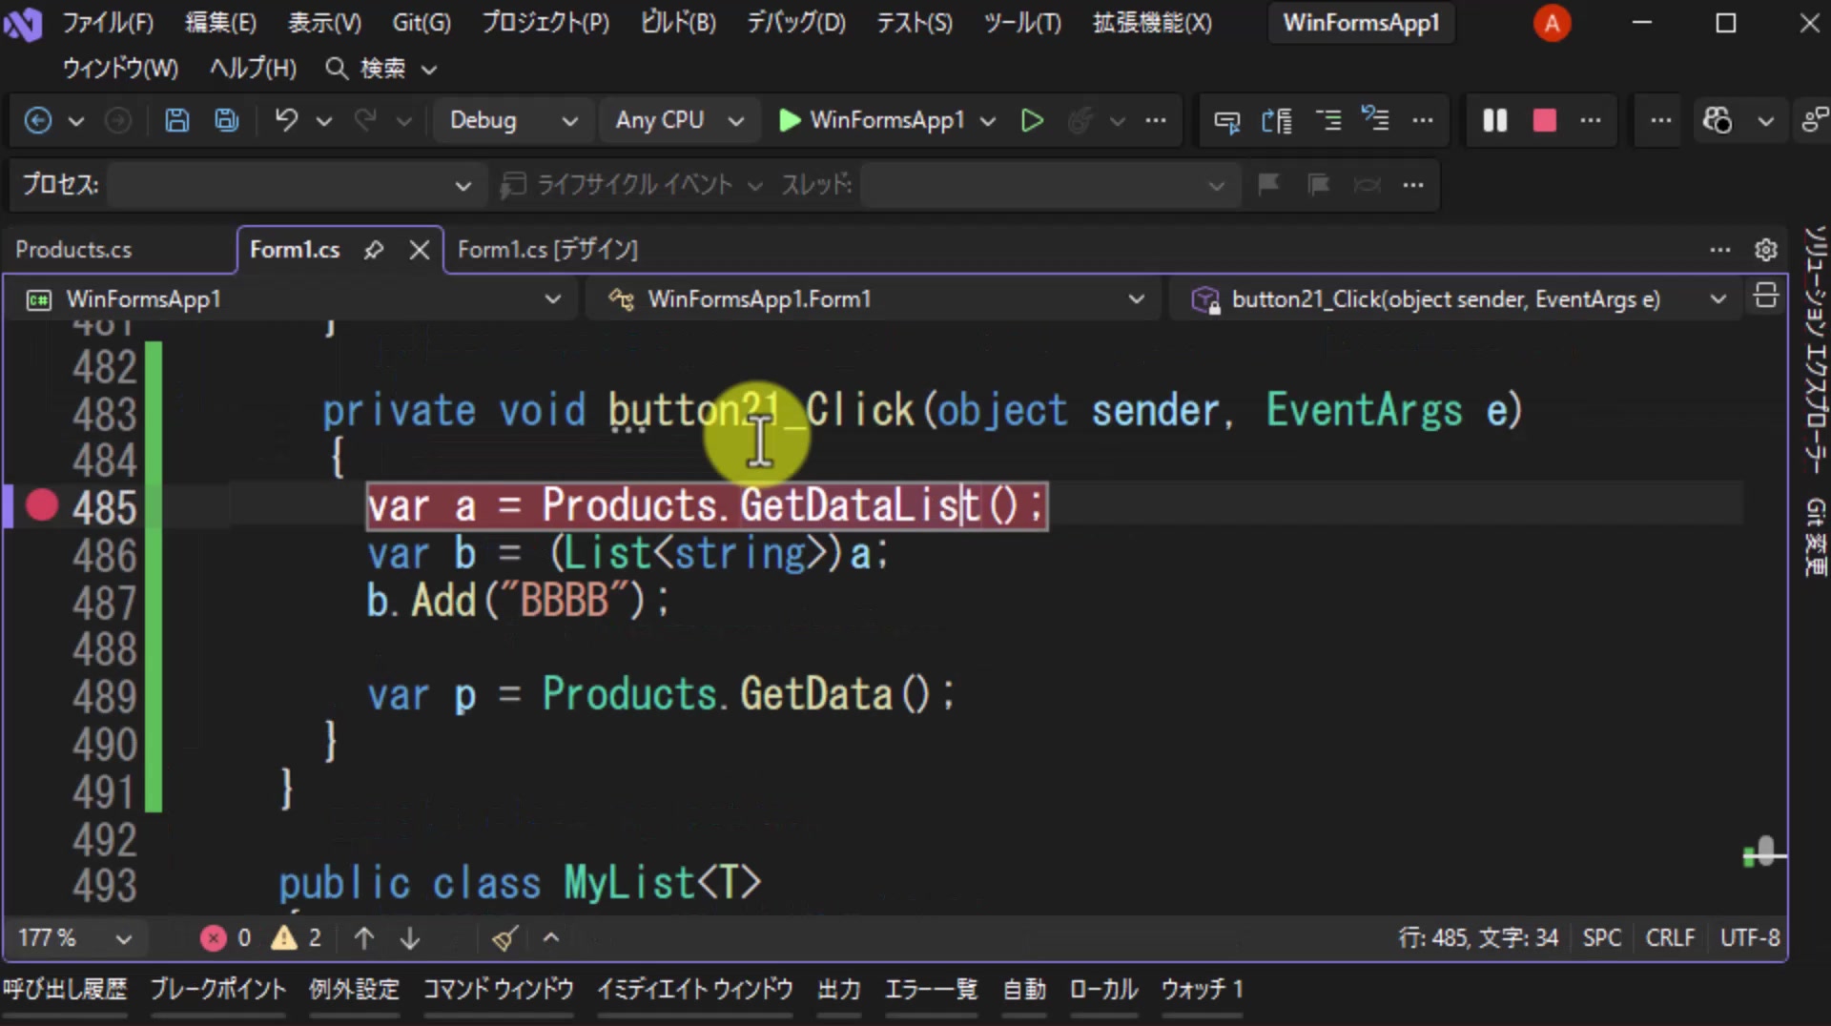Image resolution: width=1831 pixels, height=1026 pixels.
Task: Stop debugging with red square icon
Action: pos(1544,120)
